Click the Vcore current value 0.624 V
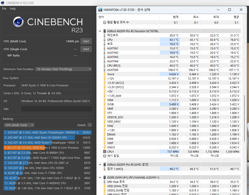249x195 pixels. click(174, 74)
